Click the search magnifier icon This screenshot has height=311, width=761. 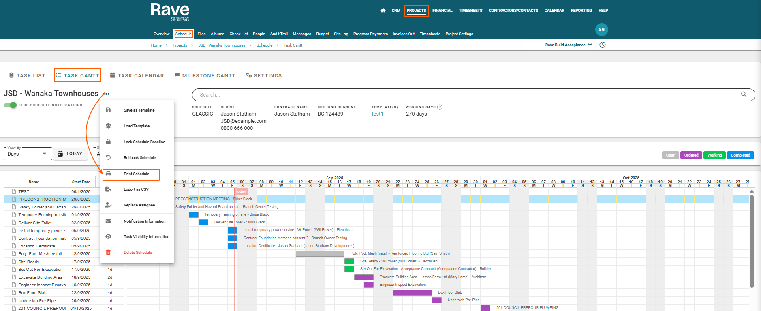744,94
